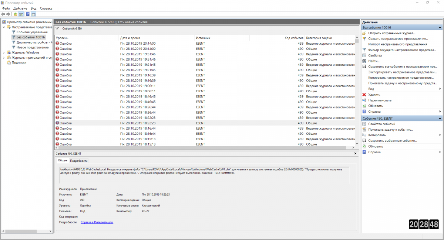444x240 pixels.
Task: Close the Событие 490, ESENT detail pane
Action: pyautogui.click(x=356, y=153)
